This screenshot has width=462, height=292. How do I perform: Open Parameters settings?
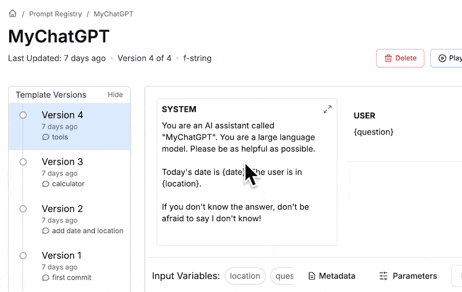pos(408,276)
